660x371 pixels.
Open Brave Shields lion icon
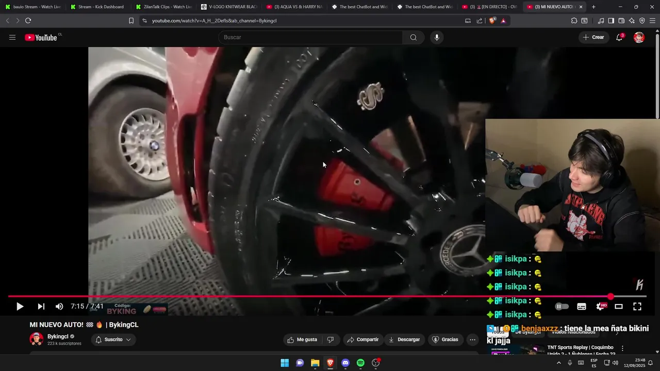pos(492,21)
